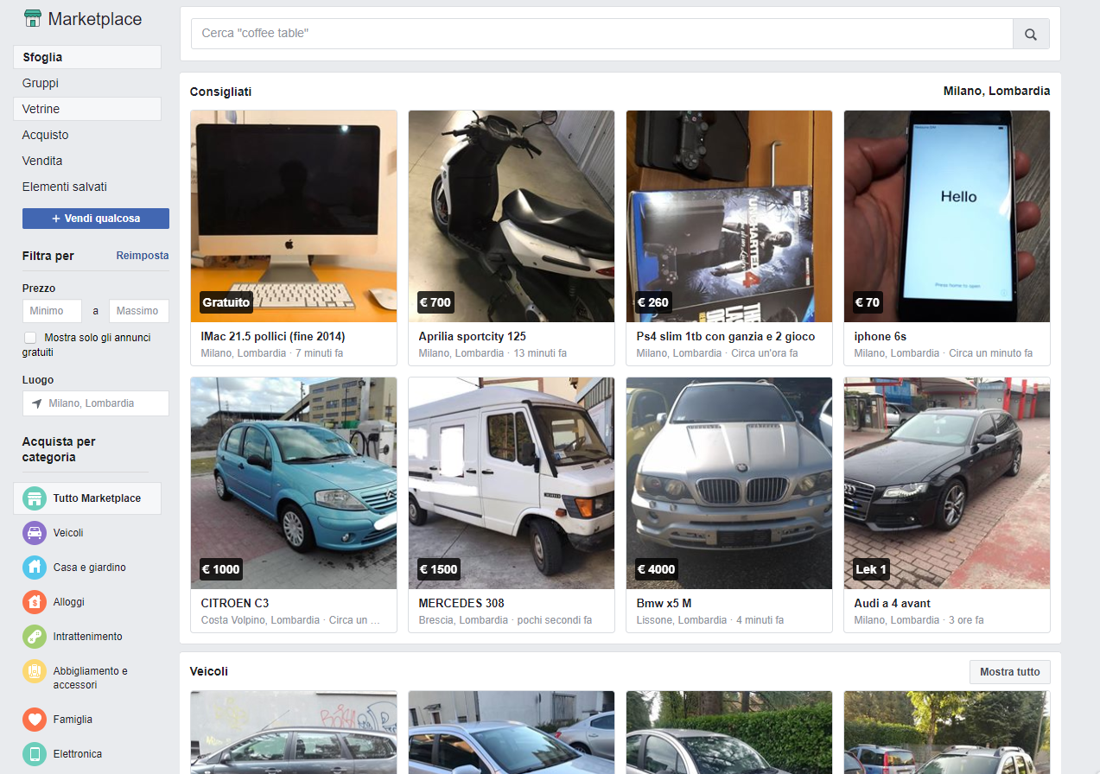
Task: Click the IMac 21.5 pollici (fine 2014) title
Action: tap(273, 336)
